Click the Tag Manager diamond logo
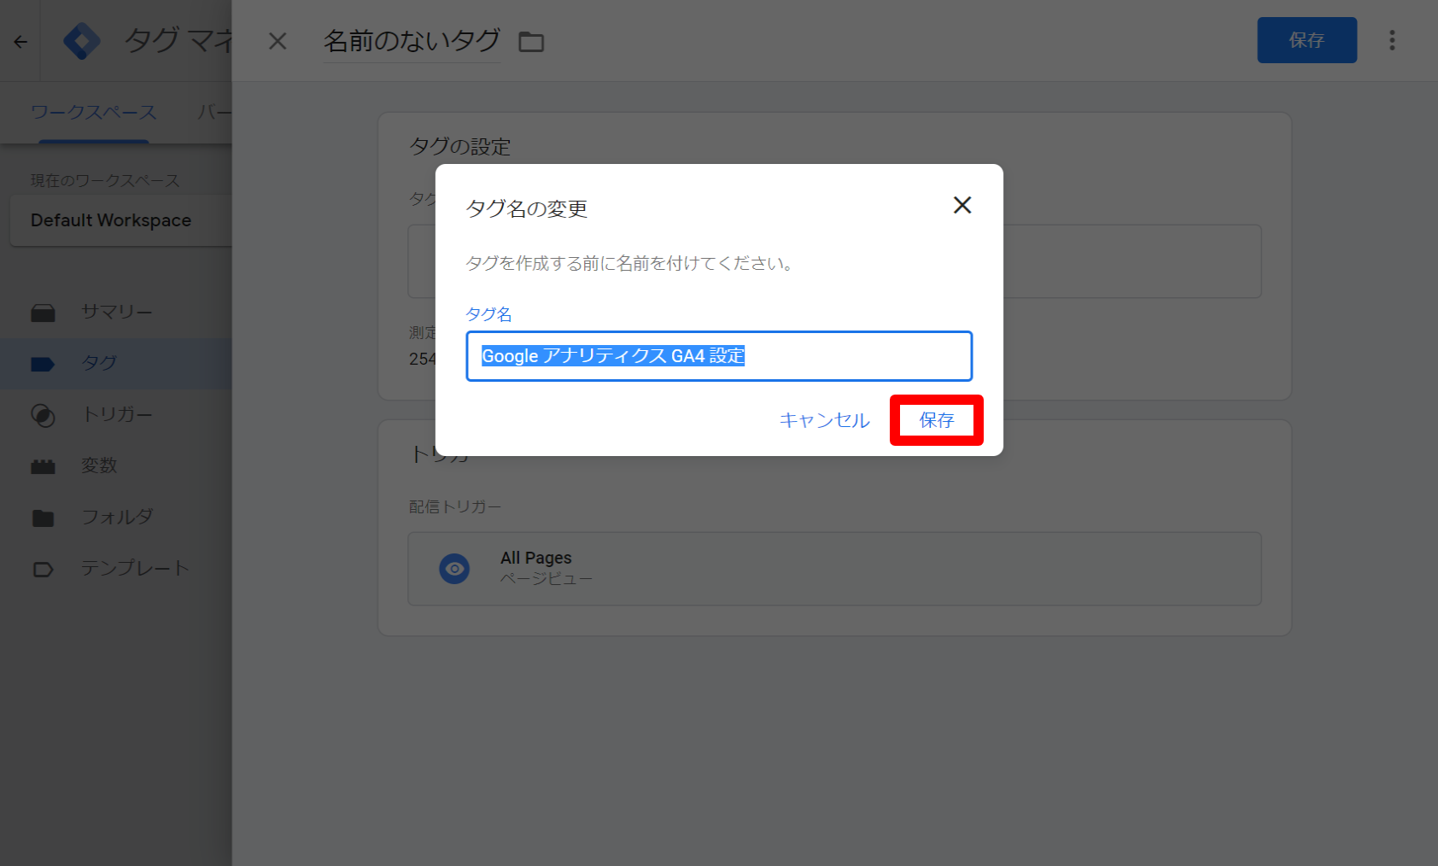This screenshot has width=1438, height=866. click(82, 41)
